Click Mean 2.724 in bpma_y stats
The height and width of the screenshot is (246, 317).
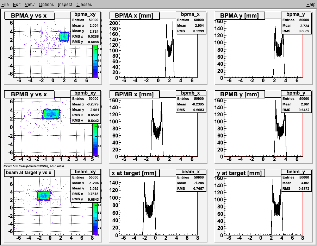pos(296,26)
